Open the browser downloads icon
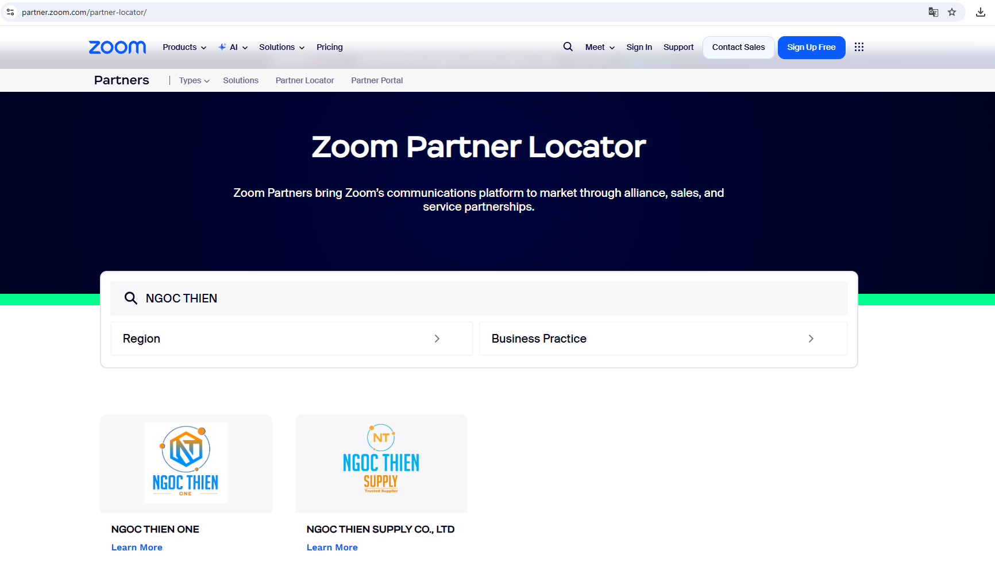Image resolution: width=995 pixels, height=567 pixels. [981, 12]
